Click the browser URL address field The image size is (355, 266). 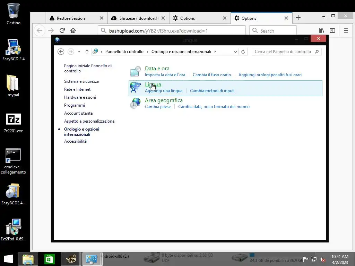tap(172, 30)
